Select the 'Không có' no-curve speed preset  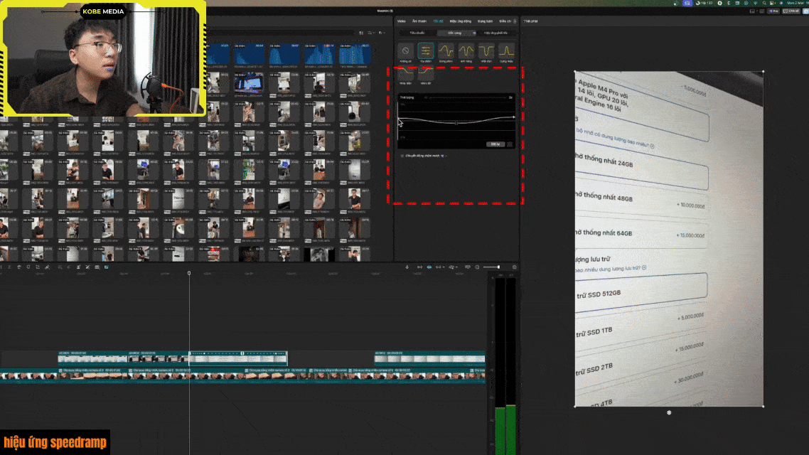405,51
